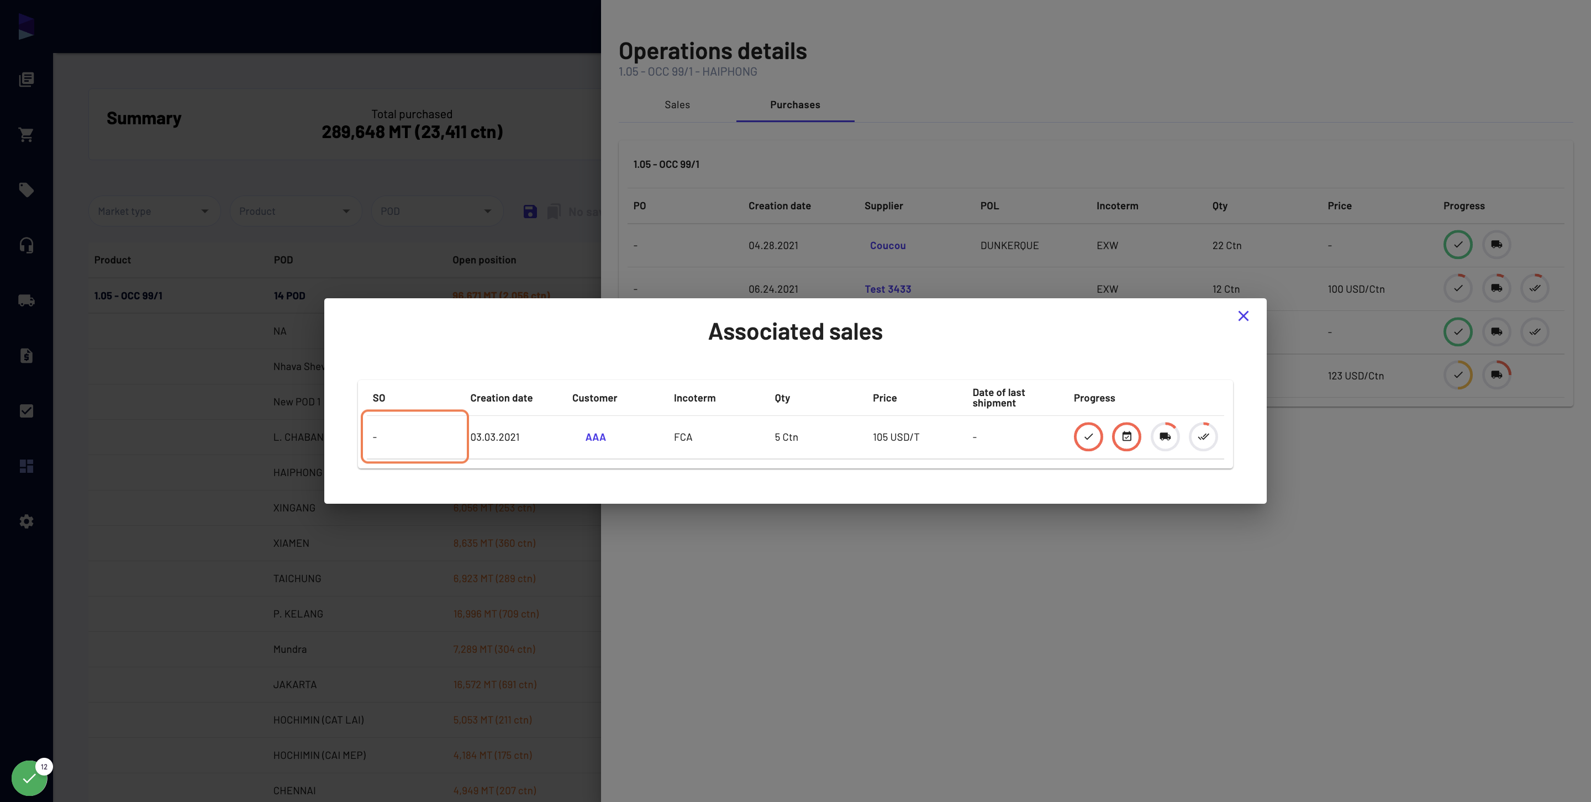Image resolution: width=1591 pixels, height=802 pixels.
Task: Open the checkbox tasks sidebar icon
Action: coord(26,410)
